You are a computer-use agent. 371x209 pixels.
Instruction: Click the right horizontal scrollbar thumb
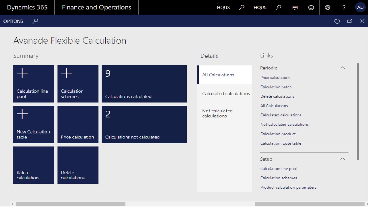pyautogui.click(x=310, y=204)
